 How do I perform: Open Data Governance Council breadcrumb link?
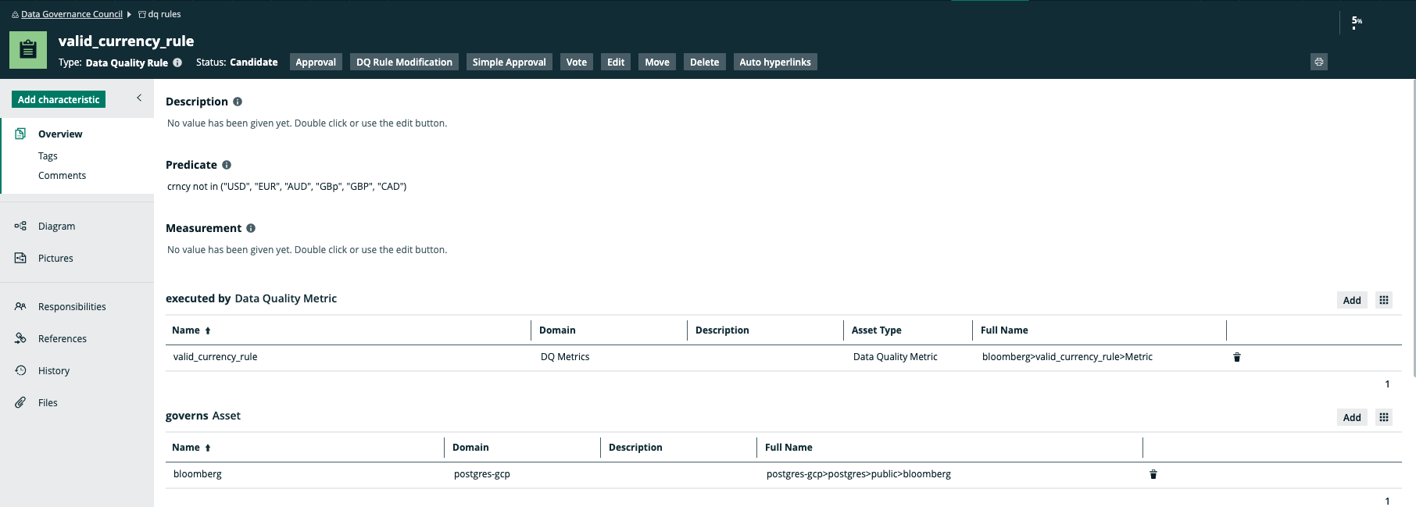tap(72, 14)
